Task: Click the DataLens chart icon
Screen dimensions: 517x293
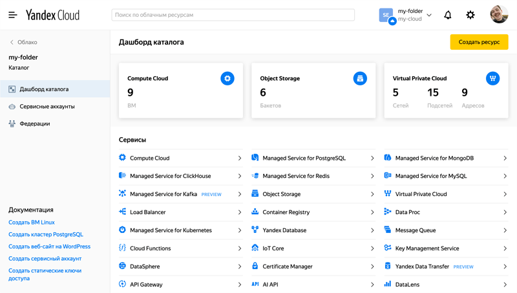Action: (x=388, y=284)
